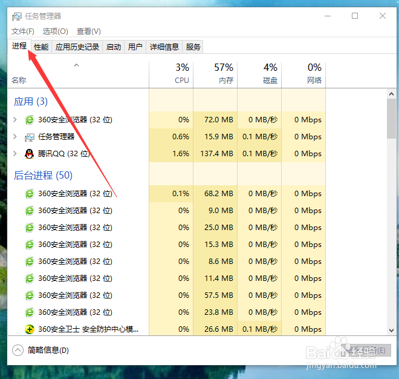Click the sort arrow above the 名称 column
Image resolution: width=399 pixels, height=379 pixels.
click(76, 65)
